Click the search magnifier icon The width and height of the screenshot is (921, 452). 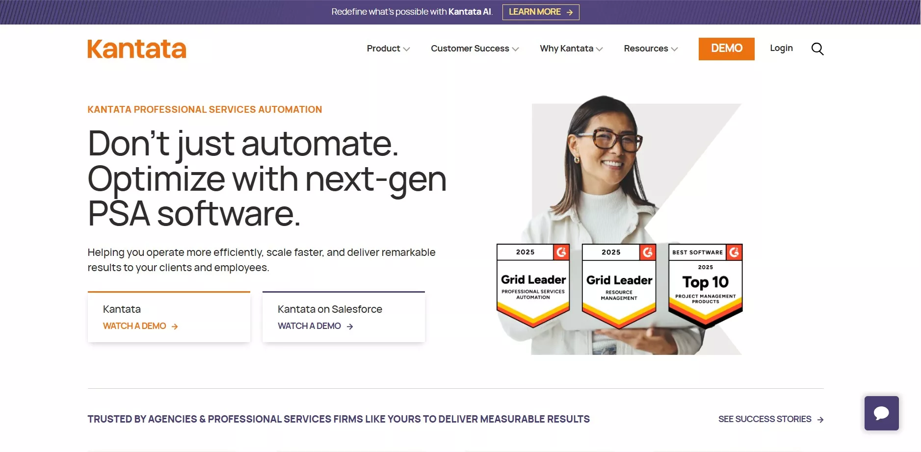817,49
